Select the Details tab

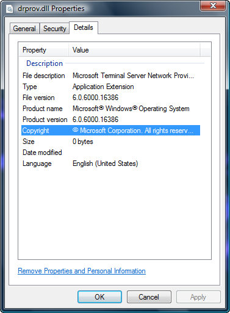pyautogui.click(x=84, y=27)
